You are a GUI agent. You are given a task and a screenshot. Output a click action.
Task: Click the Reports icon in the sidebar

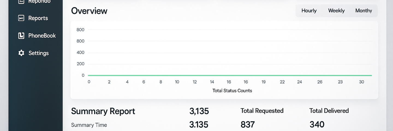pos(21,18)
